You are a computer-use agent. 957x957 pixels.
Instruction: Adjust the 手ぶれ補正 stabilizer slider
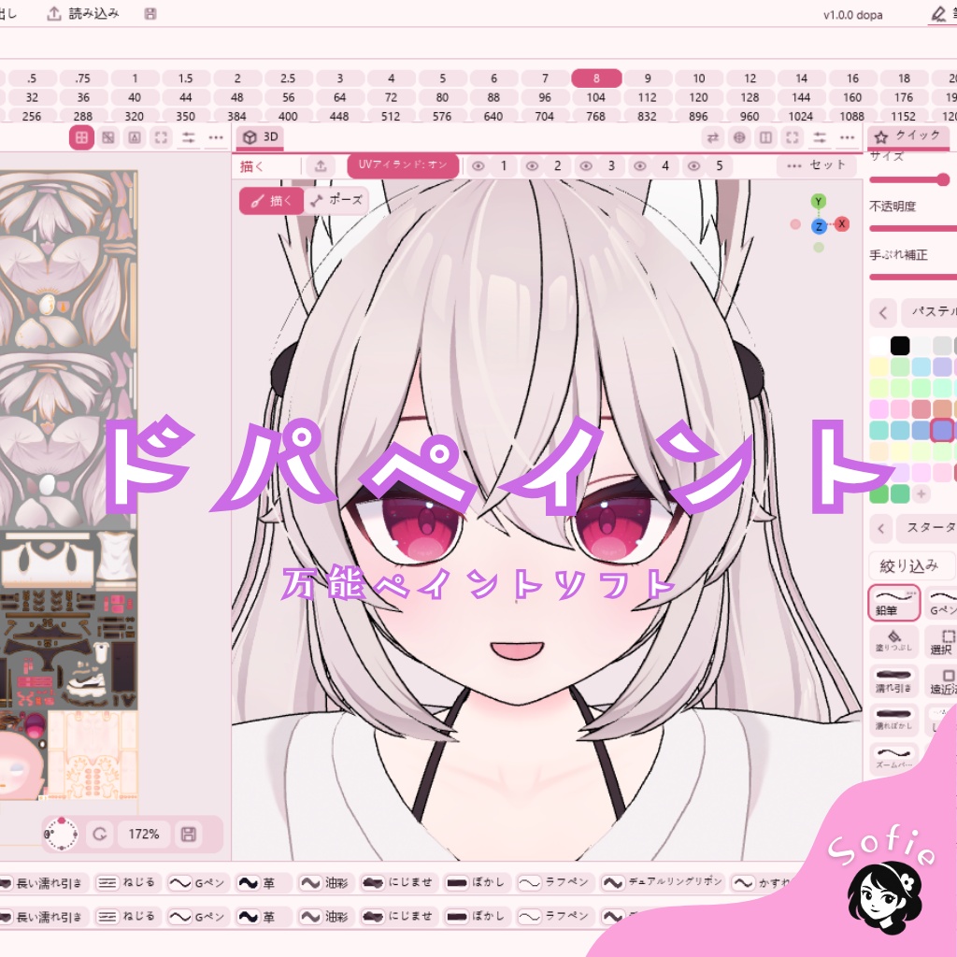912,277
